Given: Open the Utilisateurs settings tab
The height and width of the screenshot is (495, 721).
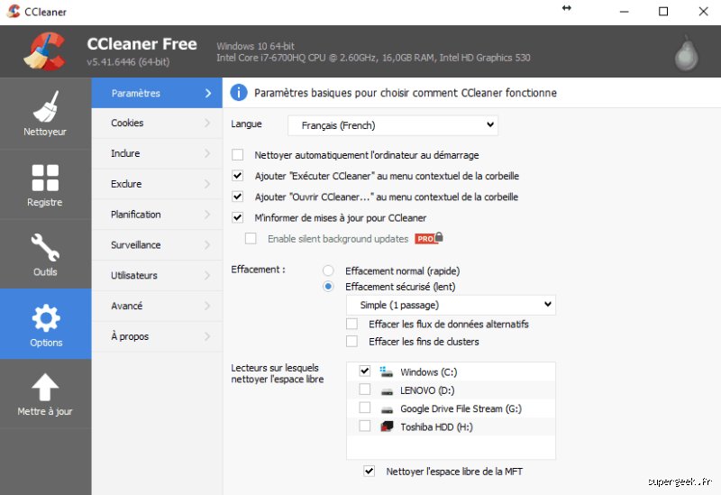Looking at the screenshot, I should pyautogui.click(x=157, y=275).
